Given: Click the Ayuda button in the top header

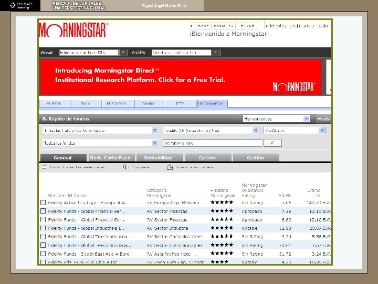Looking at the screenshot, I should point(248,26).
